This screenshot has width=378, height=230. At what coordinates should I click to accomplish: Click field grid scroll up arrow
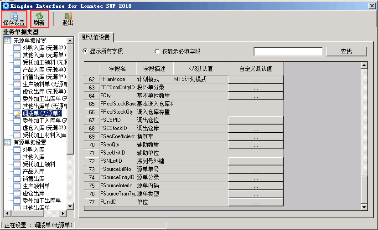364,65
